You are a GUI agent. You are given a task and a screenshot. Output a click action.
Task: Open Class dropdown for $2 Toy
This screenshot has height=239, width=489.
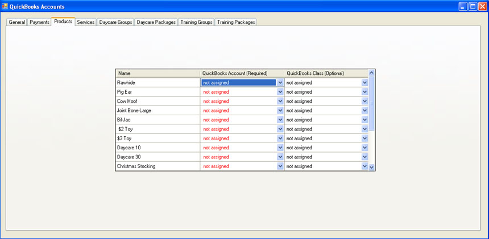(x=365, y=129)
